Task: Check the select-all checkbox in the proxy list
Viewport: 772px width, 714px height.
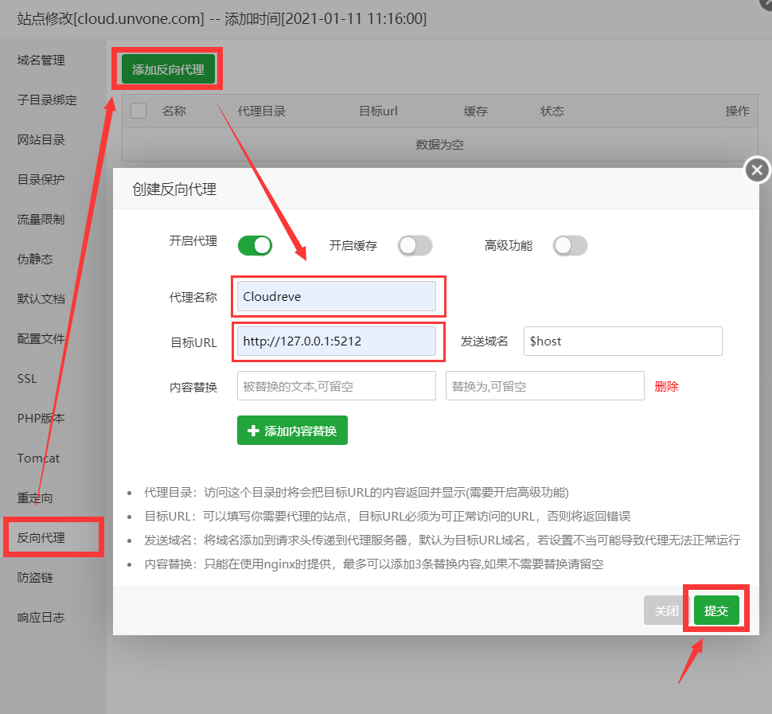Action: tap(138, 111)
